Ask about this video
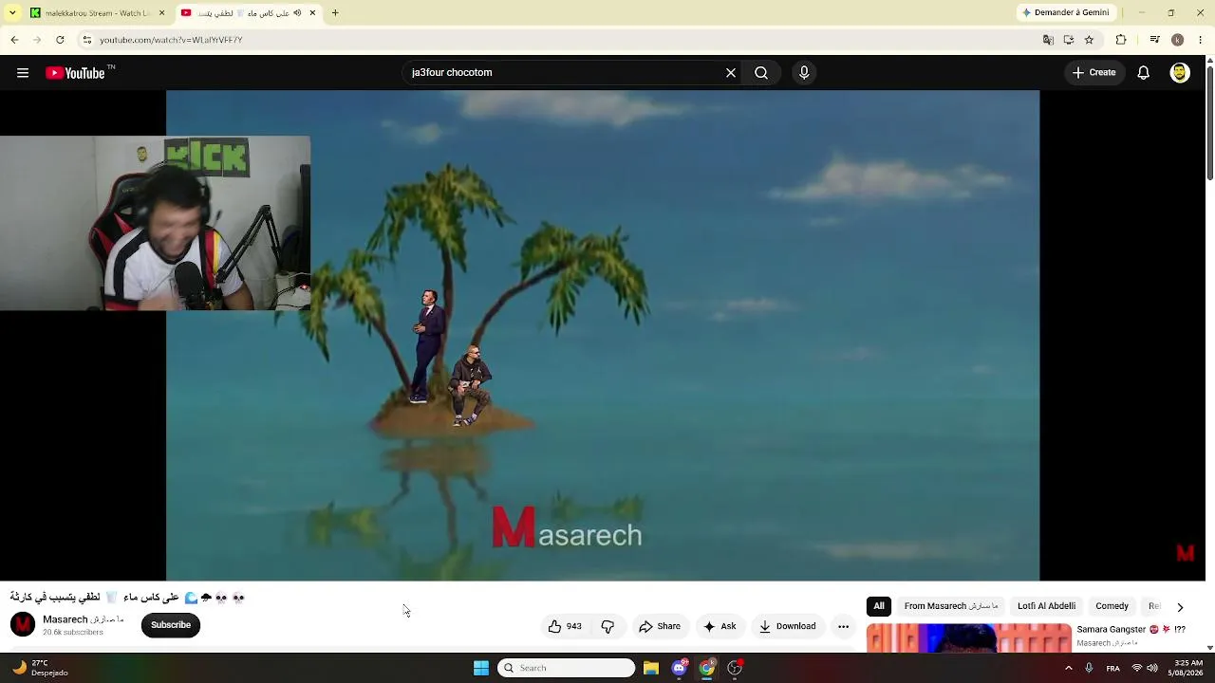 [x=720, y=626]
